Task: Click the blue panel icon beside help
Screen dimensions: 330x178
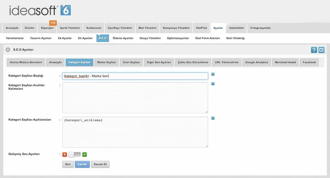Action: tap(321, 50)
